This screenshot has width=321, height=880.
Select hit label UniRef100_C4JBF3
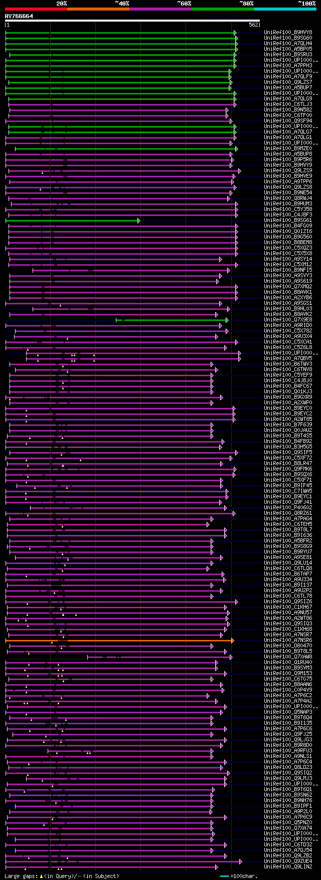tap(288, 214)
